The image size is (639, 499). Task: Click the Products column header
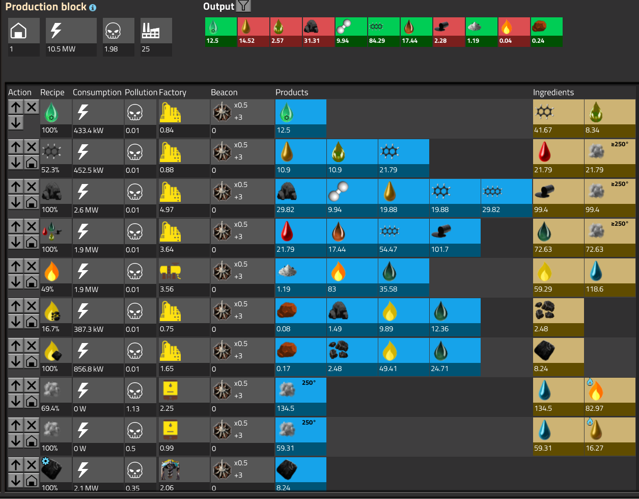(x=292, y=92)
